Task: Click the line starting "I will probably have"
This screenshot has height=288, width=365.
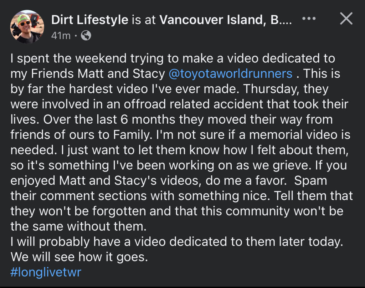Action: pyautogui.click(x=177, y=242)
